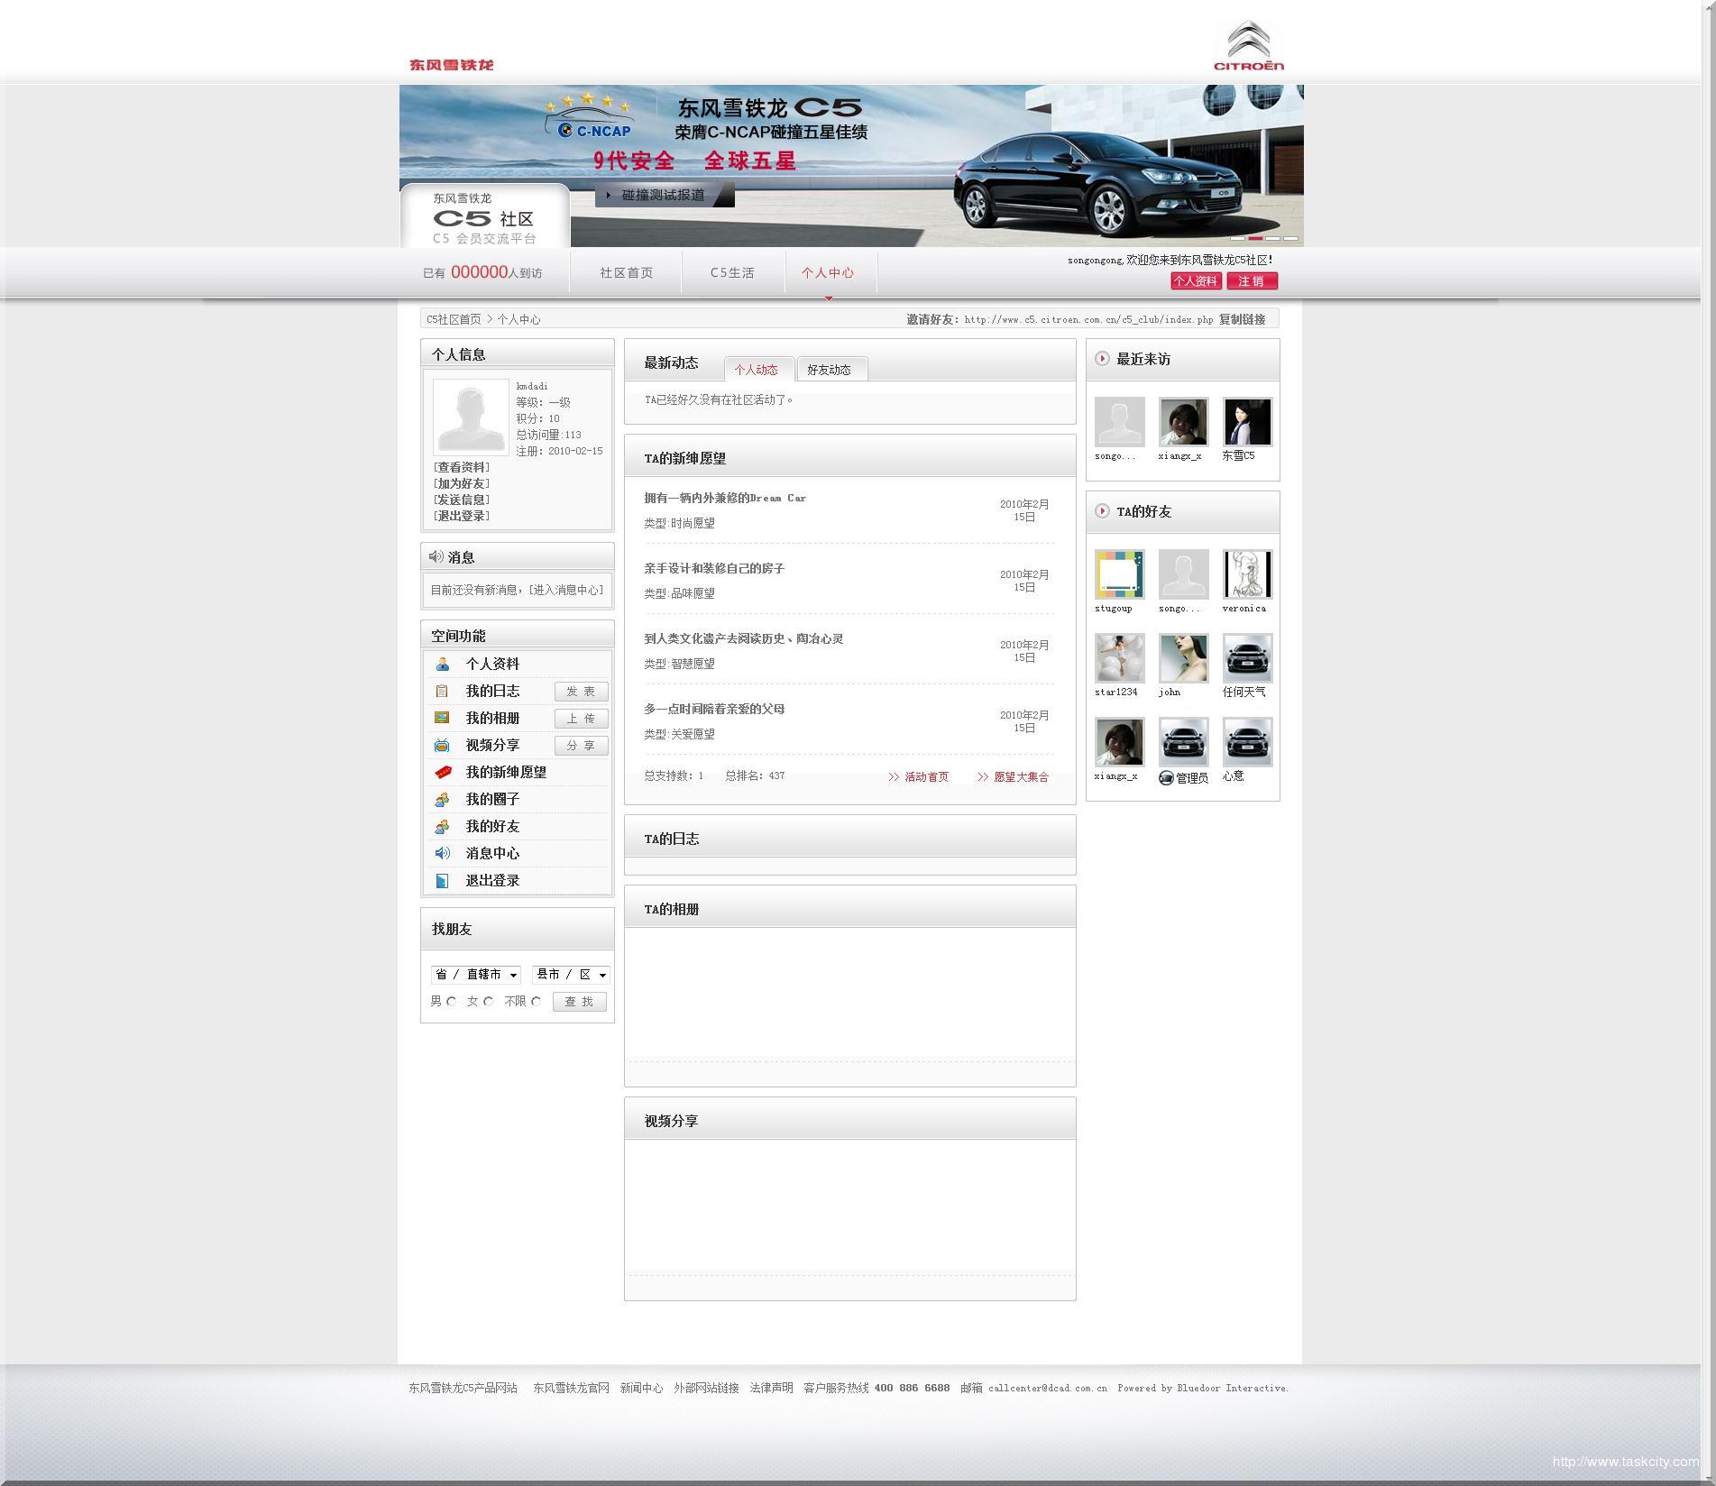The height and width of the screenshot is (1486, 1716).
Task: Select the 男 radio button
Action: [x=452, y=1002]
